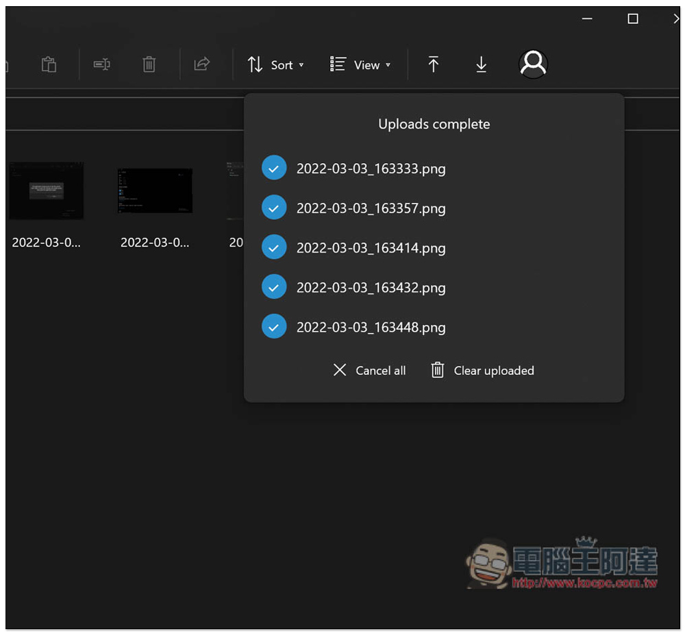
Task: Click the Download arrow icon
Action: 481,65
